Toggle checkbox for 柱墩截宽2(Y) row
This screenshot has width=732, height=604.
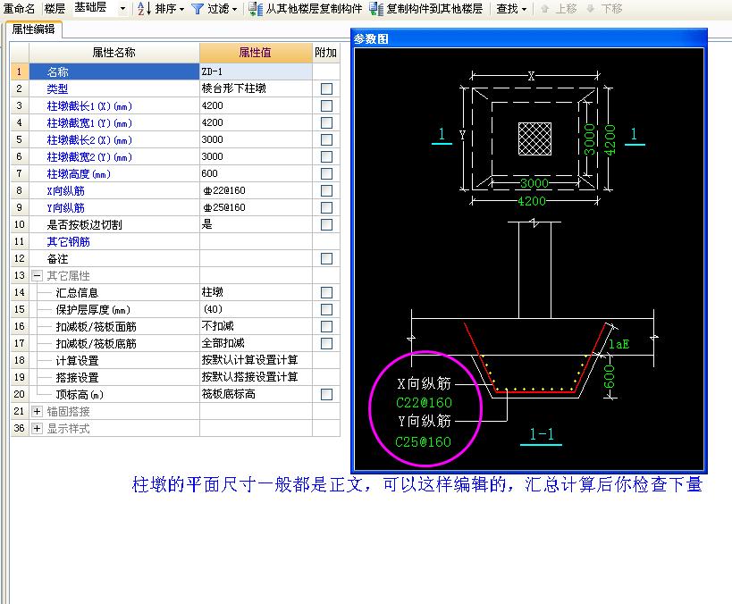[326, 157]
